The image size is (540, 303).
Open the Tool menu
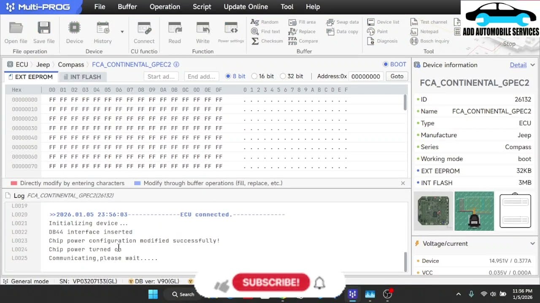287,7
